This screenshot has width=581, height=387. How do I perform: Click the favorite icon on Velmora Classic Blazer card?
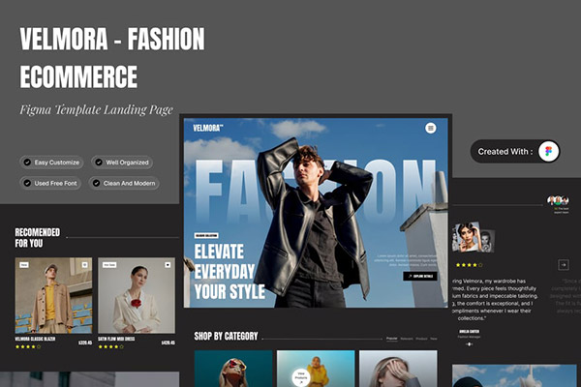tap(84, 265)
